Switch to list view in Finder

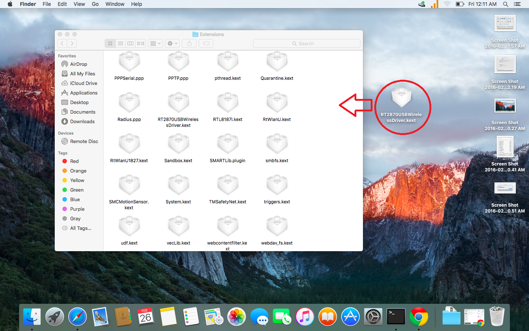pyautogui.click(x=120, y=43)
